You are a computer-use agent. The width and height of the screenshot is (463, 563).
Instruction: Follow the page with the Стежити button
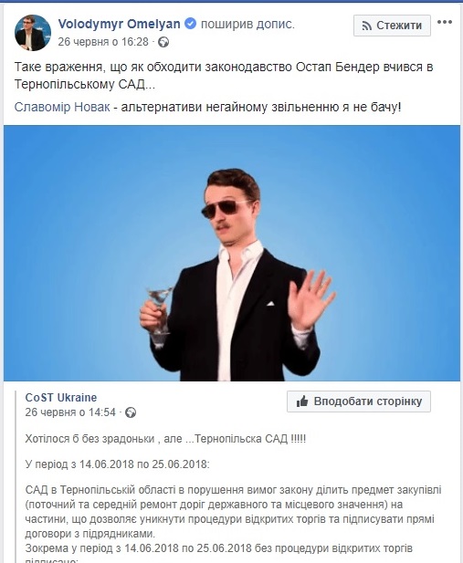click(x=392, y=26)
